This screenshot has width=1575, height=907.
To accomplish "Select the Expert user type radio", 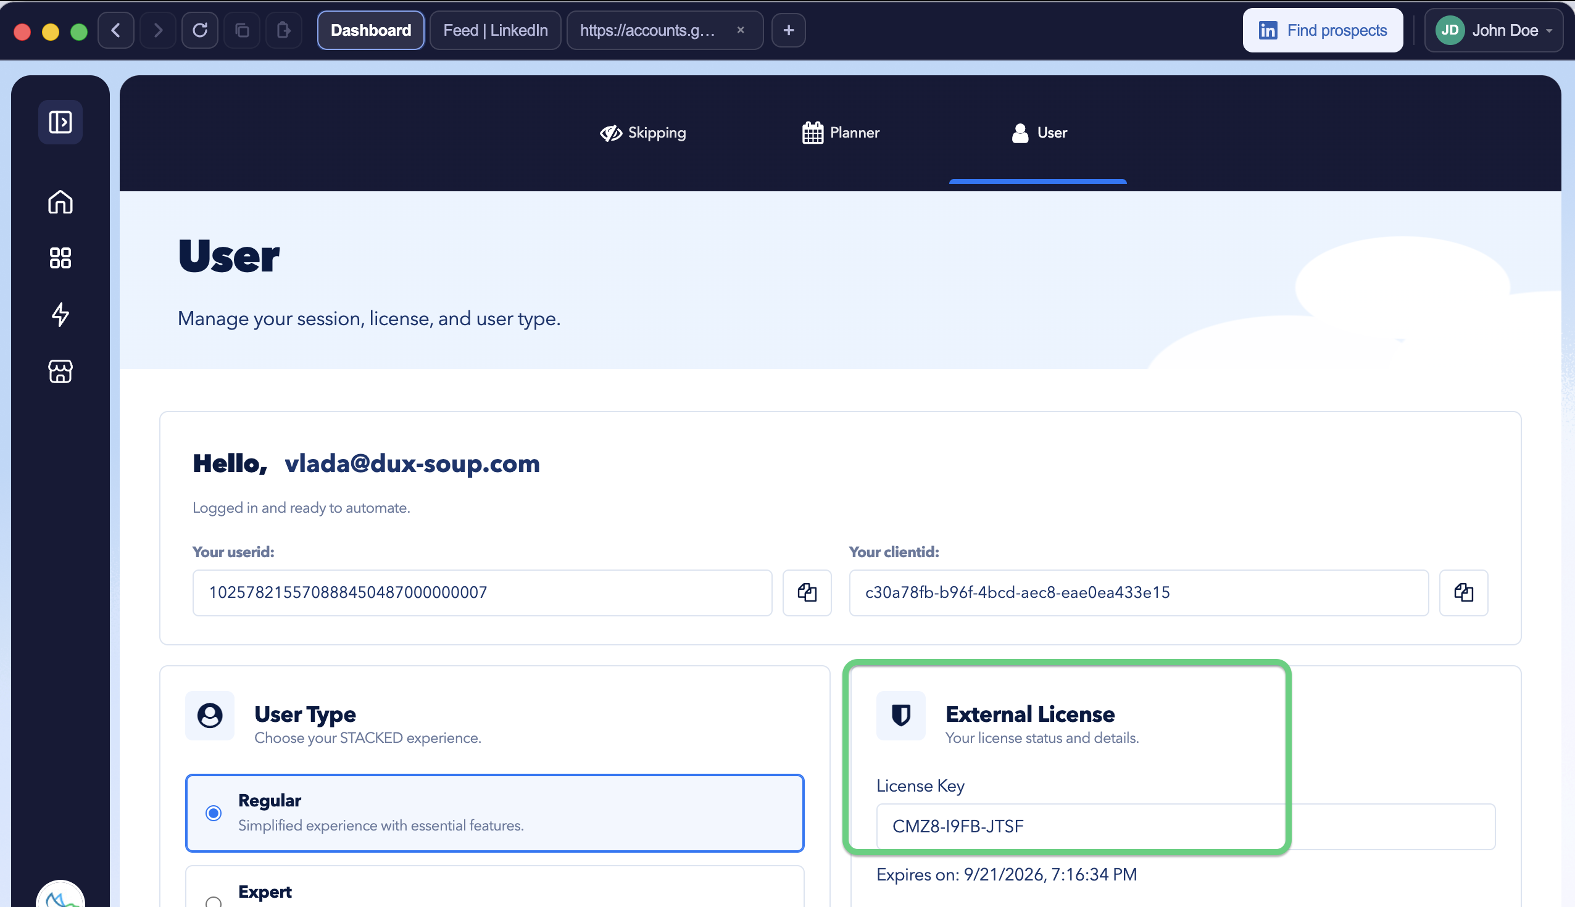I will click(x=214, y=901).
